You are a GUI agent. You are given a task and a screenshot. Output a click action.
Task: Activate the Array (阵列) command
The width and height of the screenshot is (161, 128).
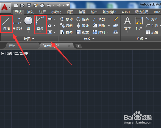(99, 32)
